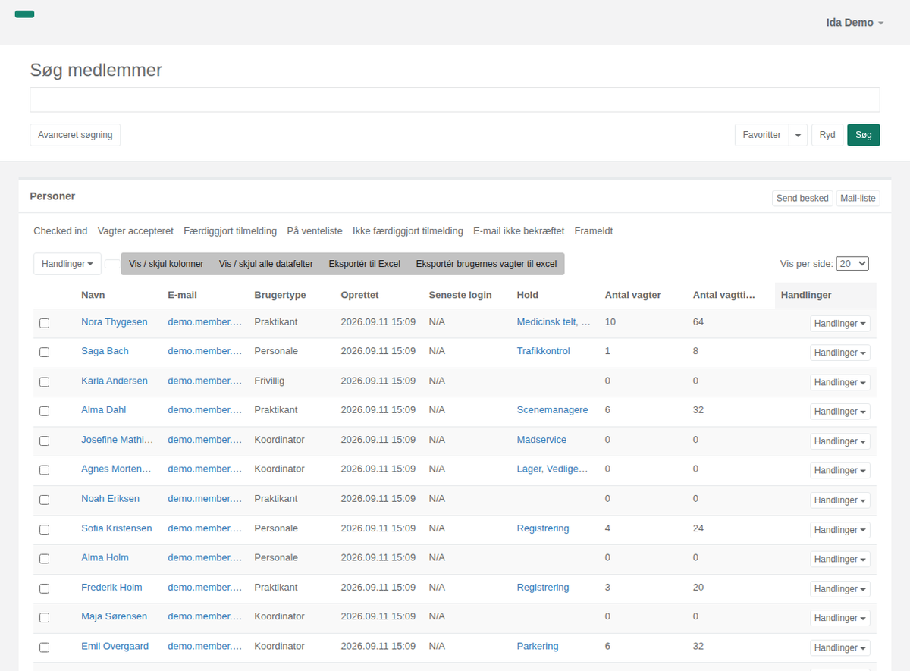Open the Scenemanagere team link
910x671 pixels.
552,410
